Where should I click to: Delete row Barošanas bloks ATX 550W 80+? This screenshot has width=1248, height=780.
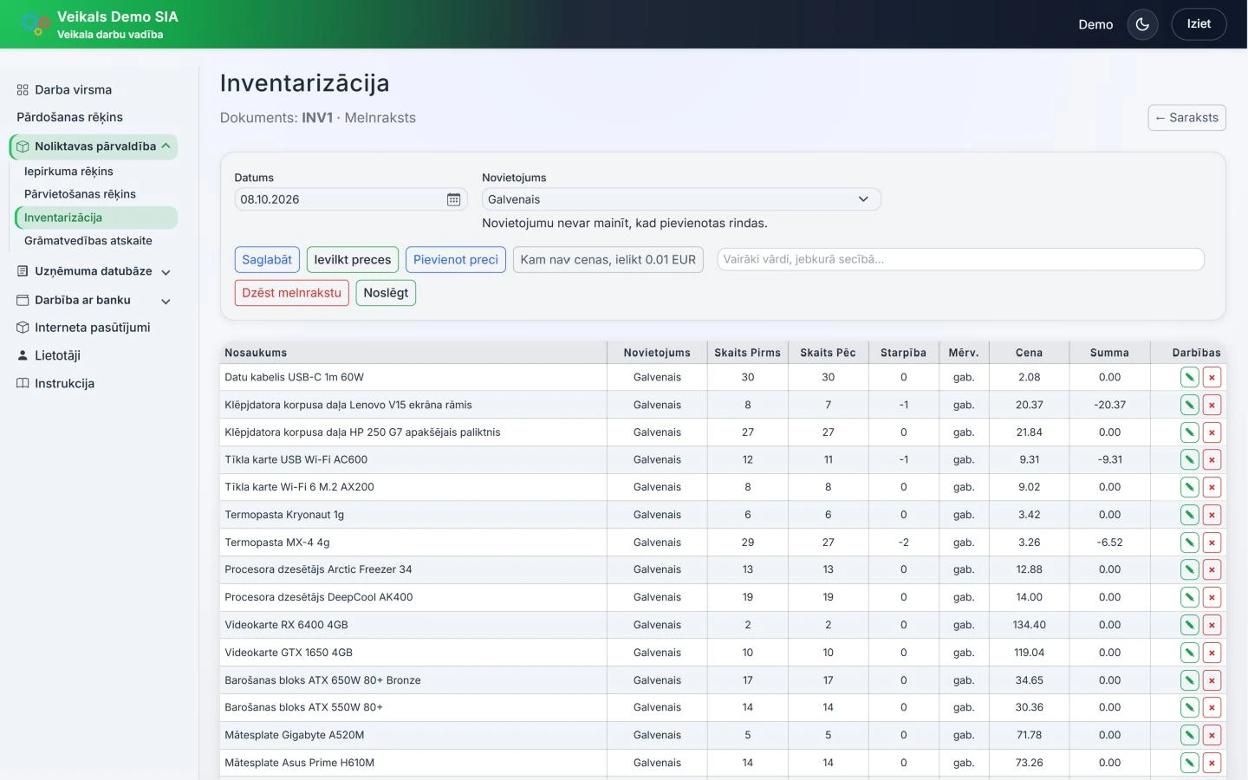pyautogui.click(x=1212, y=707)
